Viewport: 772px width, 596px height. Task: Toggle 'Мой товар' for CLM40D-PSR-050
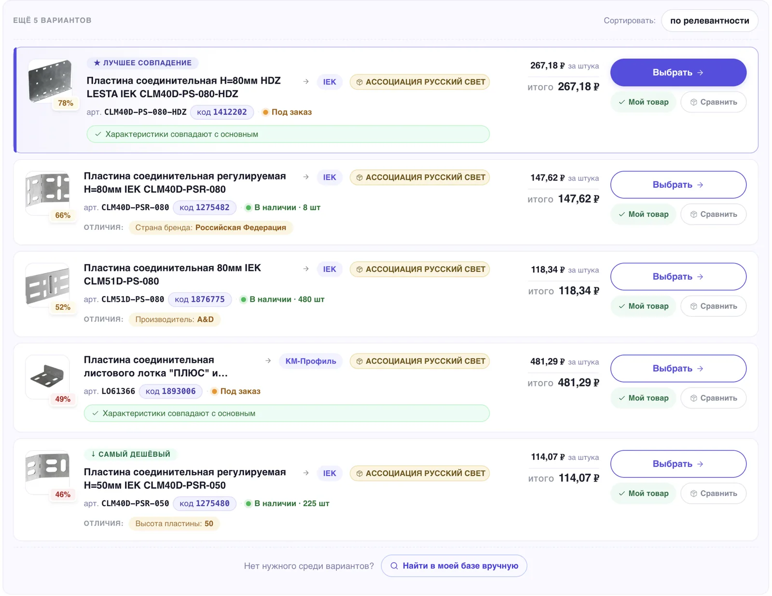point(643,493)
